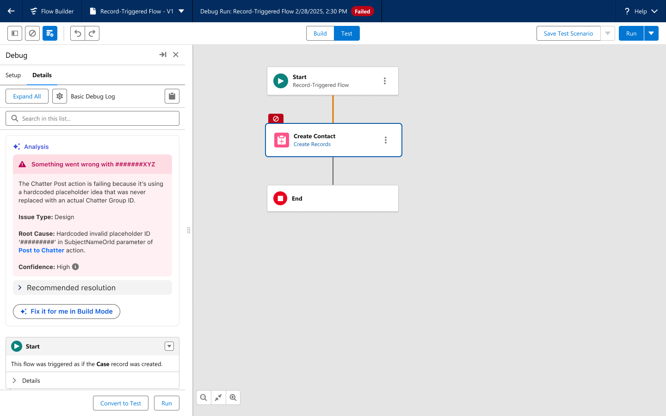This screenshot has height=416, width=666.
Task: Open the Create Contact element options menu
Action: [x=386, y=140]
